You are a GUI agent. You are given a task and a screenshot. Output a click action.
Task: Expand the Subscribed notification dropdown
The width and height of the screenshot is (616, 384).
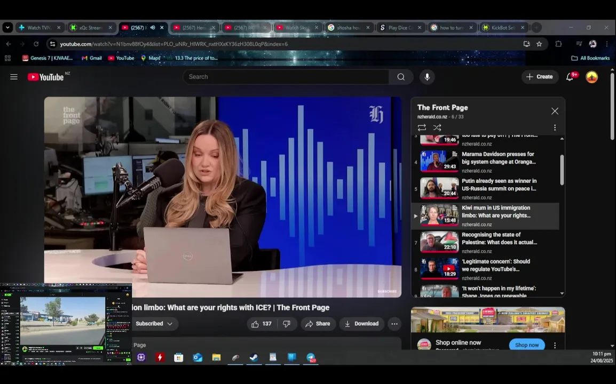pos(155,324)
